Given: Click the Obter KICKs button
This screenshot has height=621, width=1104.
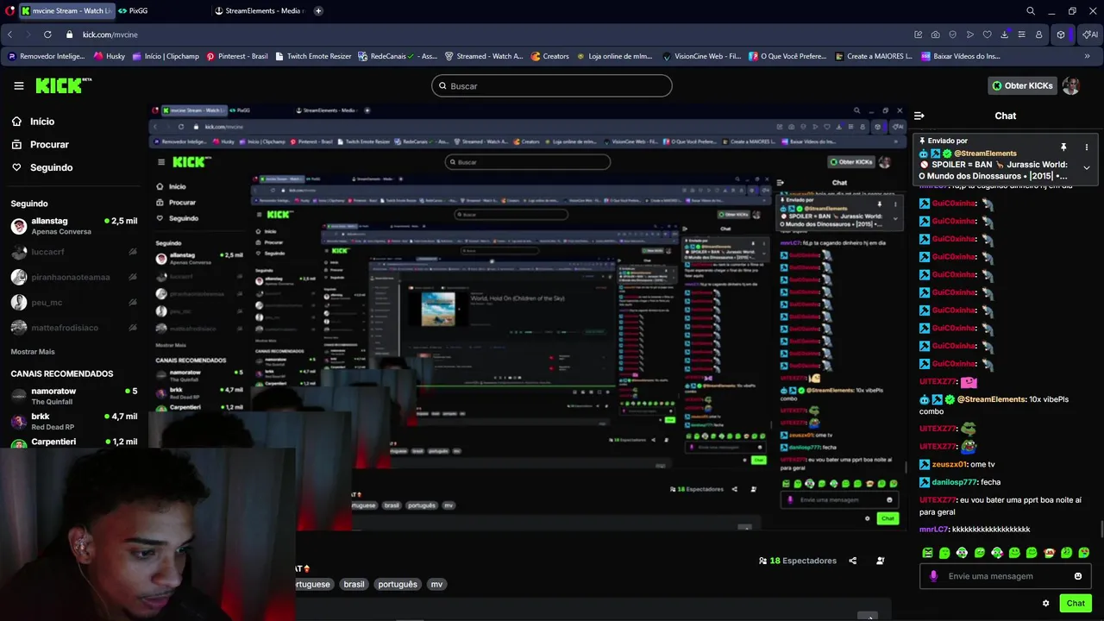Looking at the screenshot, I should 1022,85.
